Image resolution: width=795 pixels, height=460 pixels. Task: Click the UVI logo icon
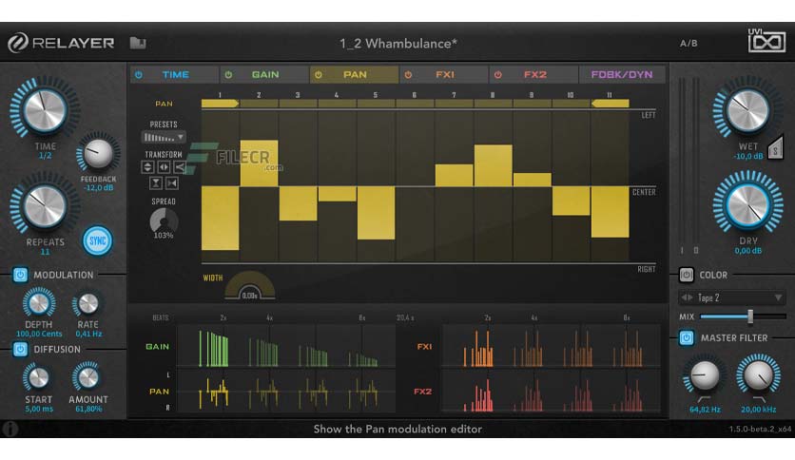pos(766,41)
